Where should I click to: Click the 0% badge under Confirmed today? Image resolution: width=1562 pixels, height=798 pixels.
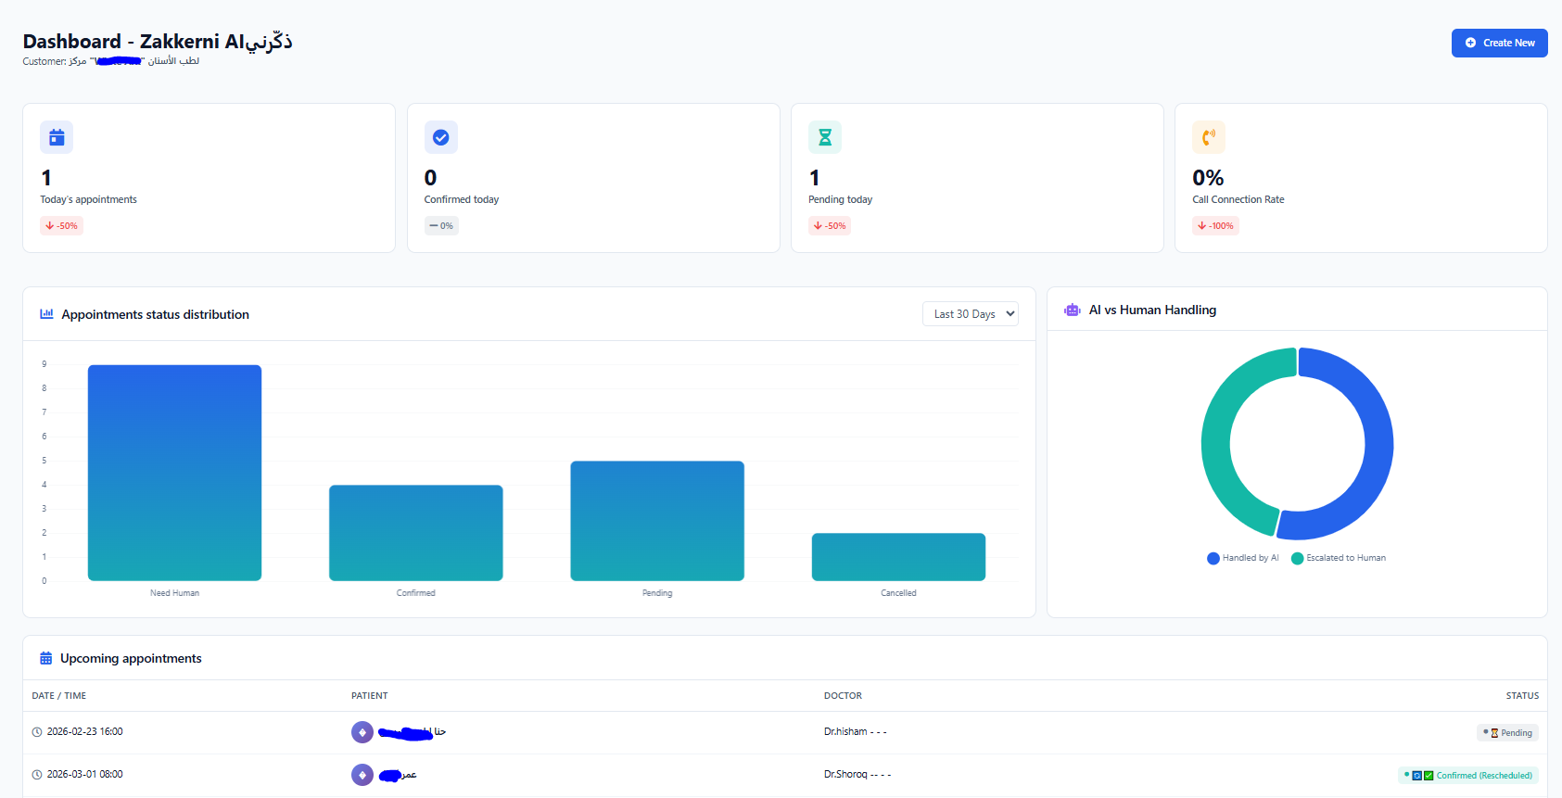[441, 225]
